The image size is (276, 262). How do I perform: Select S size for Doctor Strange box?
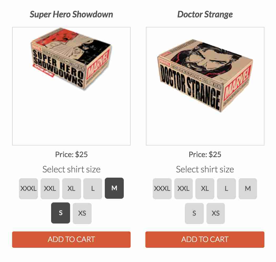point(194,213)
